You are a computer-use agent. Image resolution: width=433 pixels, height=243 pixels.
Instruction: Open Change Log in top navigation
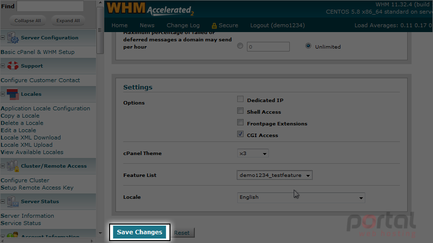tap(183, 25)
